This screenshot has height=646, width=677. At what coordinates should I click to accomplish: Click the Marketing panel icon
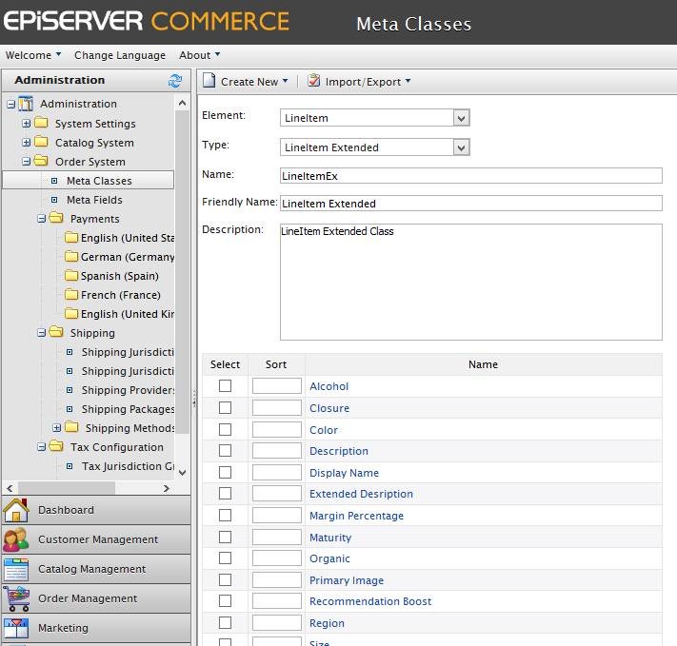pos(16,628)
